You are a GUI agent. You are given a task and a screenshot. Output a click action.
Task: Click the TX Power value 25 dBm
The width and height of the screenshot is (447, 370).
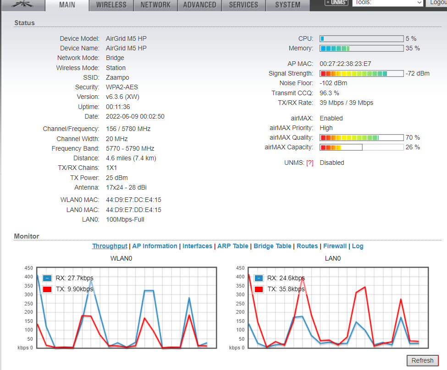coord(117,178)
